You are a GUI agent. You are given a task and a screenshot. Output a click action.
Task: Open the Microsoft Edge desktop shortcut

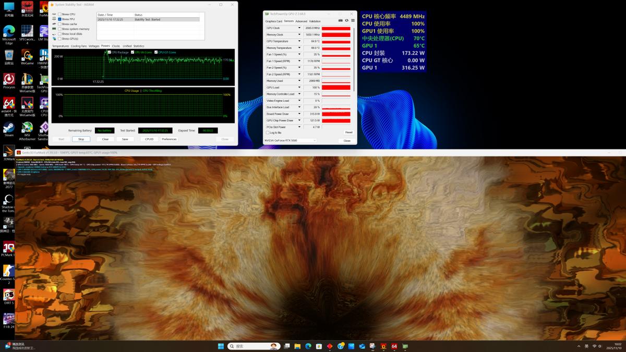point(9,34)
